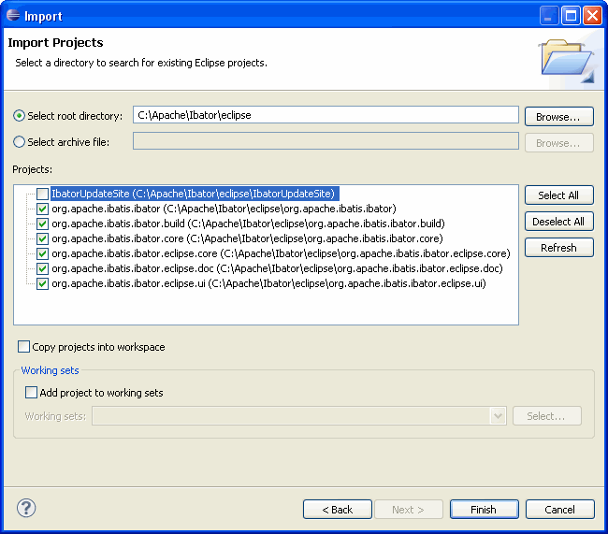
Task: Click the Deselect All button
Action: pos(558,222)
